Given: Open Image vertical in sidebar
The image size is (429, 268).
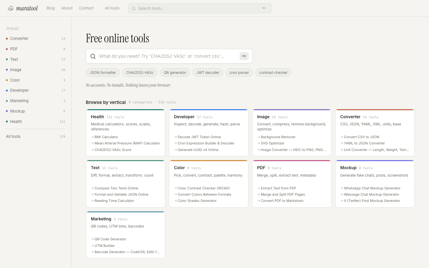Looking at the screenshot, I should tap(36, 70).
